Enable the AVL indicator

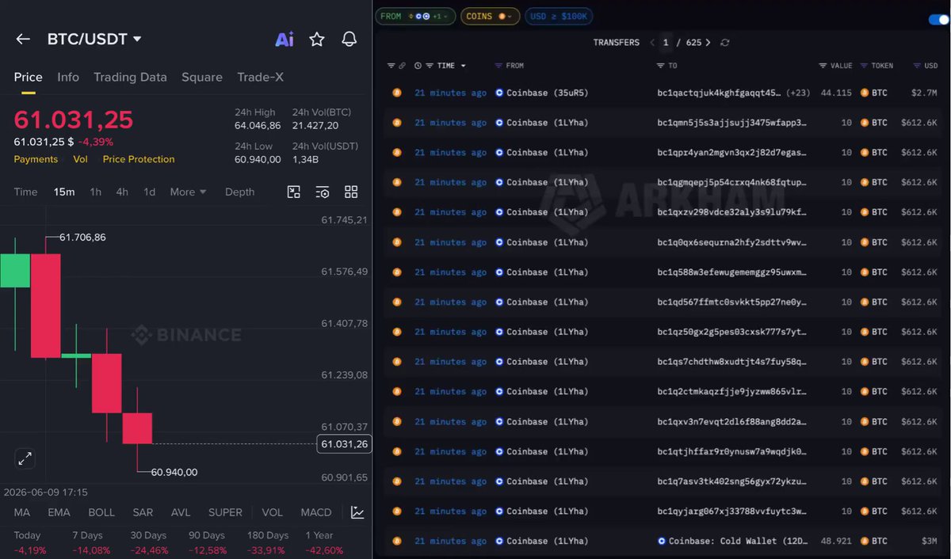tap(181, 512)
